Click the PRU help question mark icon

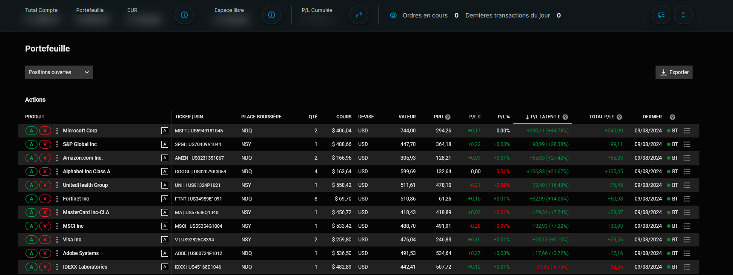[x=448, y=117]
